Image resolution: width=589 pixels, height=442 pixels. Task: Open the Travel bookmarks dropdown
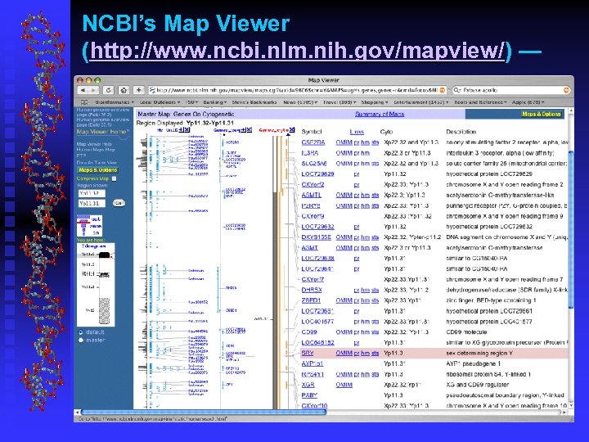point(339,102)
